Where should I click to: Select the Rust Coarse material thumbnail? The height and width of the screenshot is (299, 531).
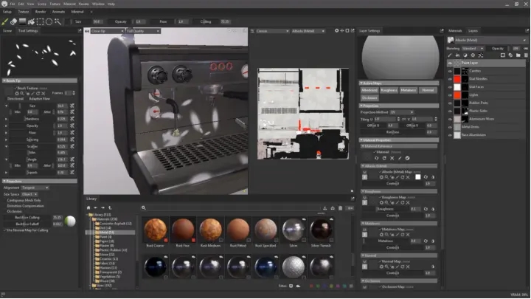coord(155,230)
